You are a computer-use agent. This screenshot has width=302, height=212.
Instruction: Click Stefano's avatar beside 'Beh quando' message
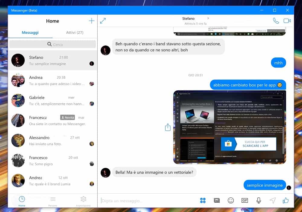pos(105,50)
